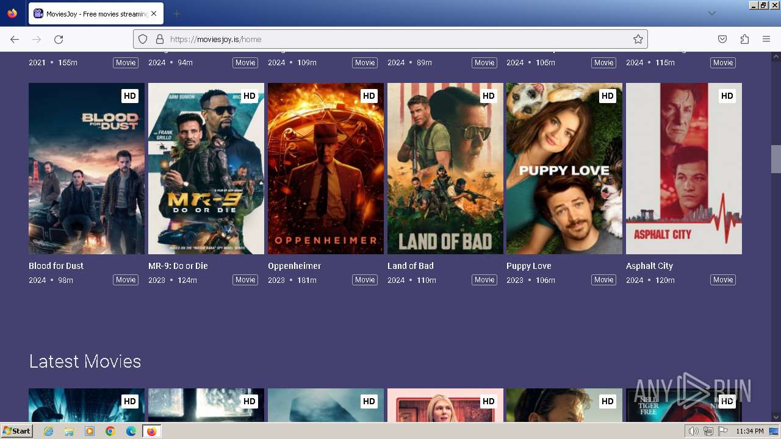Image resolution: width=781 pixels, height=439 pixels.
Task: Open network tray icon
Action: coord(708,431)
